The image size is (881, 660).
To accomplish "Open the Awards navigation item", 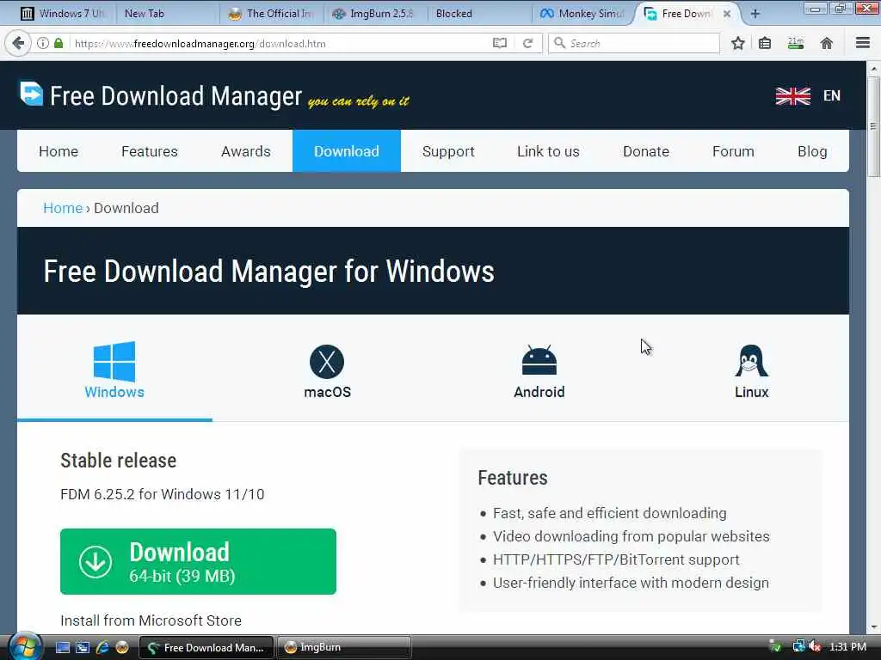I will [x=245, y=151].
